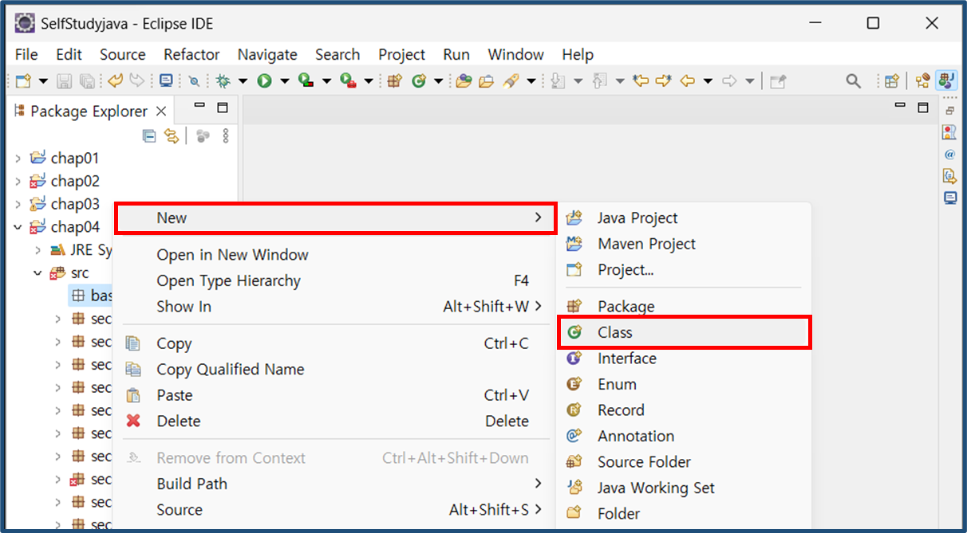Screen dimensions: 967x533
Task: Switch to the Java perspective icon at far right
Action: [947, 80]
